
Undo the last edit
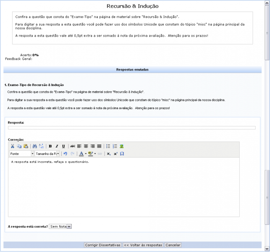(x=65, y=154)
